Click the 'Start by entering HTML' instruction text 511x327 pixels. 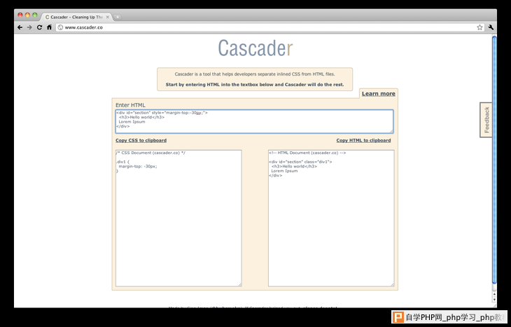tap(255, 85)
